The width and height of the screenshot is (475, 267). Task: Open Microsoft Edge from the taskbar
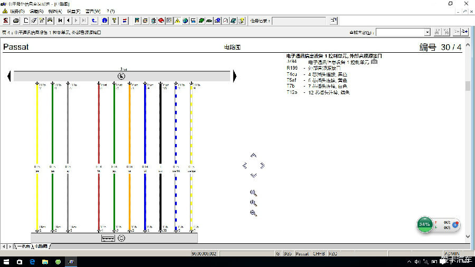32,262
